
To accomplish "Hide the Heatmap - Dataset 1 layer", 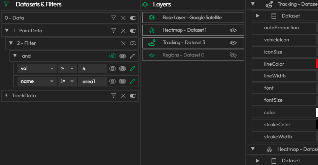I will coord(233,30).
